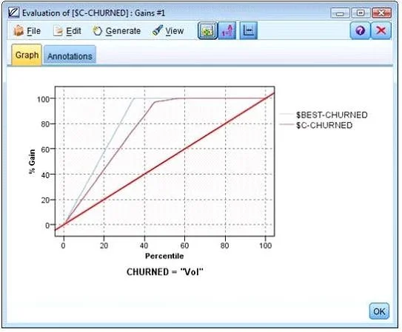Click the Percentile axis label

click(164, 256)
